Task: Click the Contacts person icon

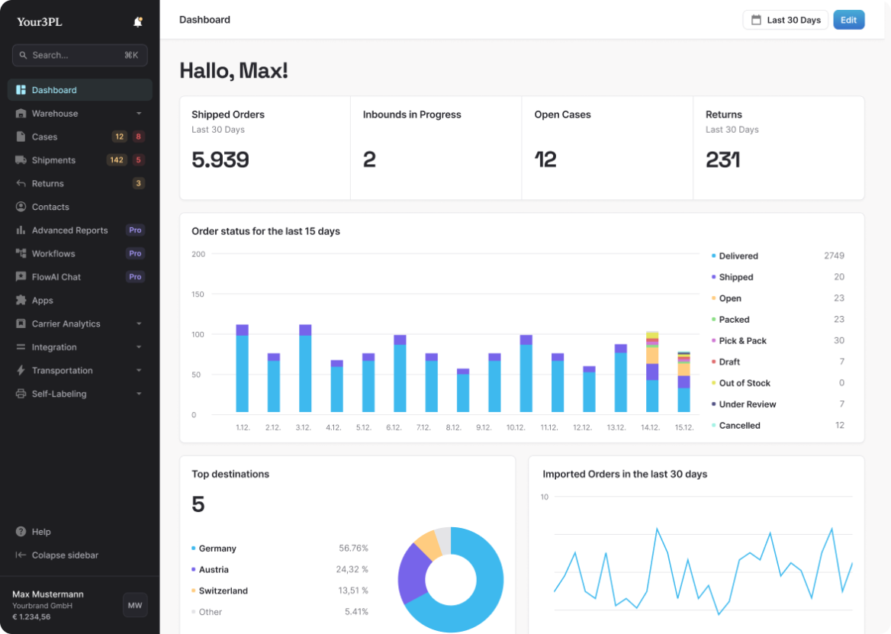Action: pyautogui.click(x=21, y=207)
